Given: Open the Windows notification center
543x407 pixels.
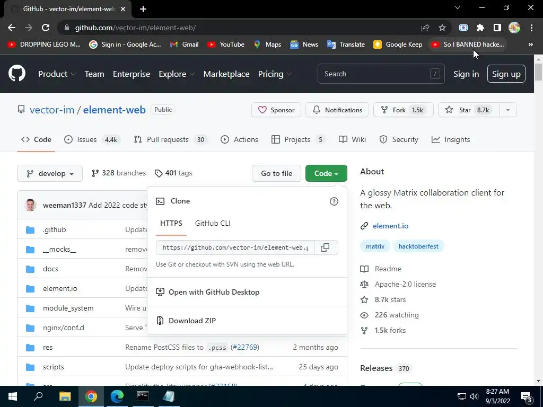Looking at the screenshot, I should pos(526,396).
